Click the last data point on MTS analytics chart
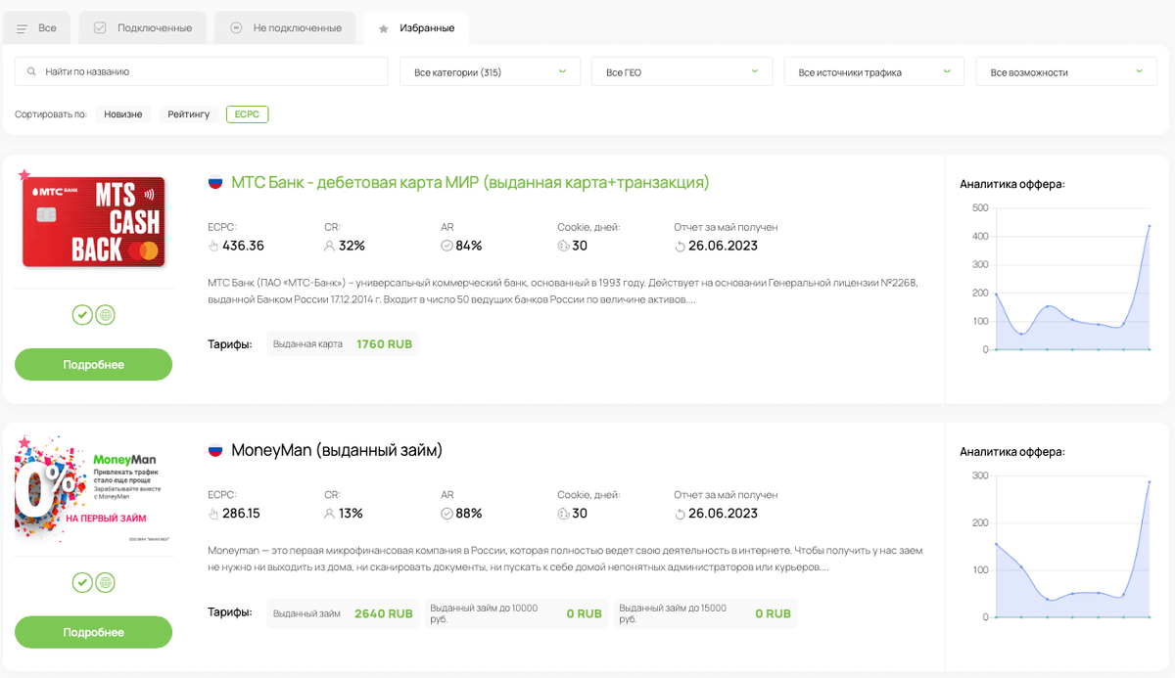1175x678 pixels. (1149, 226)
